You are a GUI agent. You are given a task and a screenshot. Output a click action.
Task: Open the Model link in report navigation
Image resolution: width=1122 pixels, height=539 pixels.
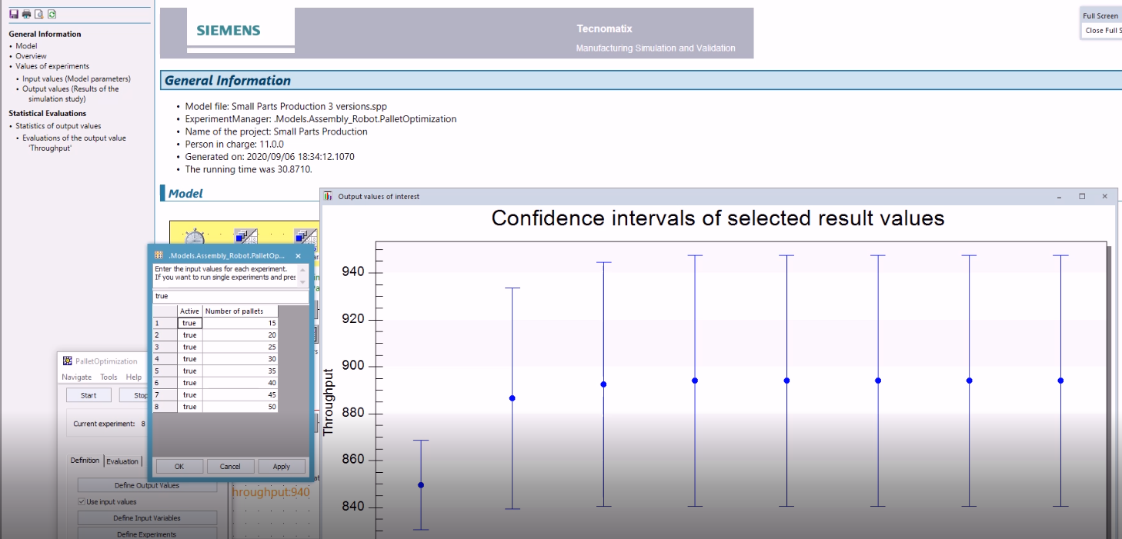pos(26,46)
